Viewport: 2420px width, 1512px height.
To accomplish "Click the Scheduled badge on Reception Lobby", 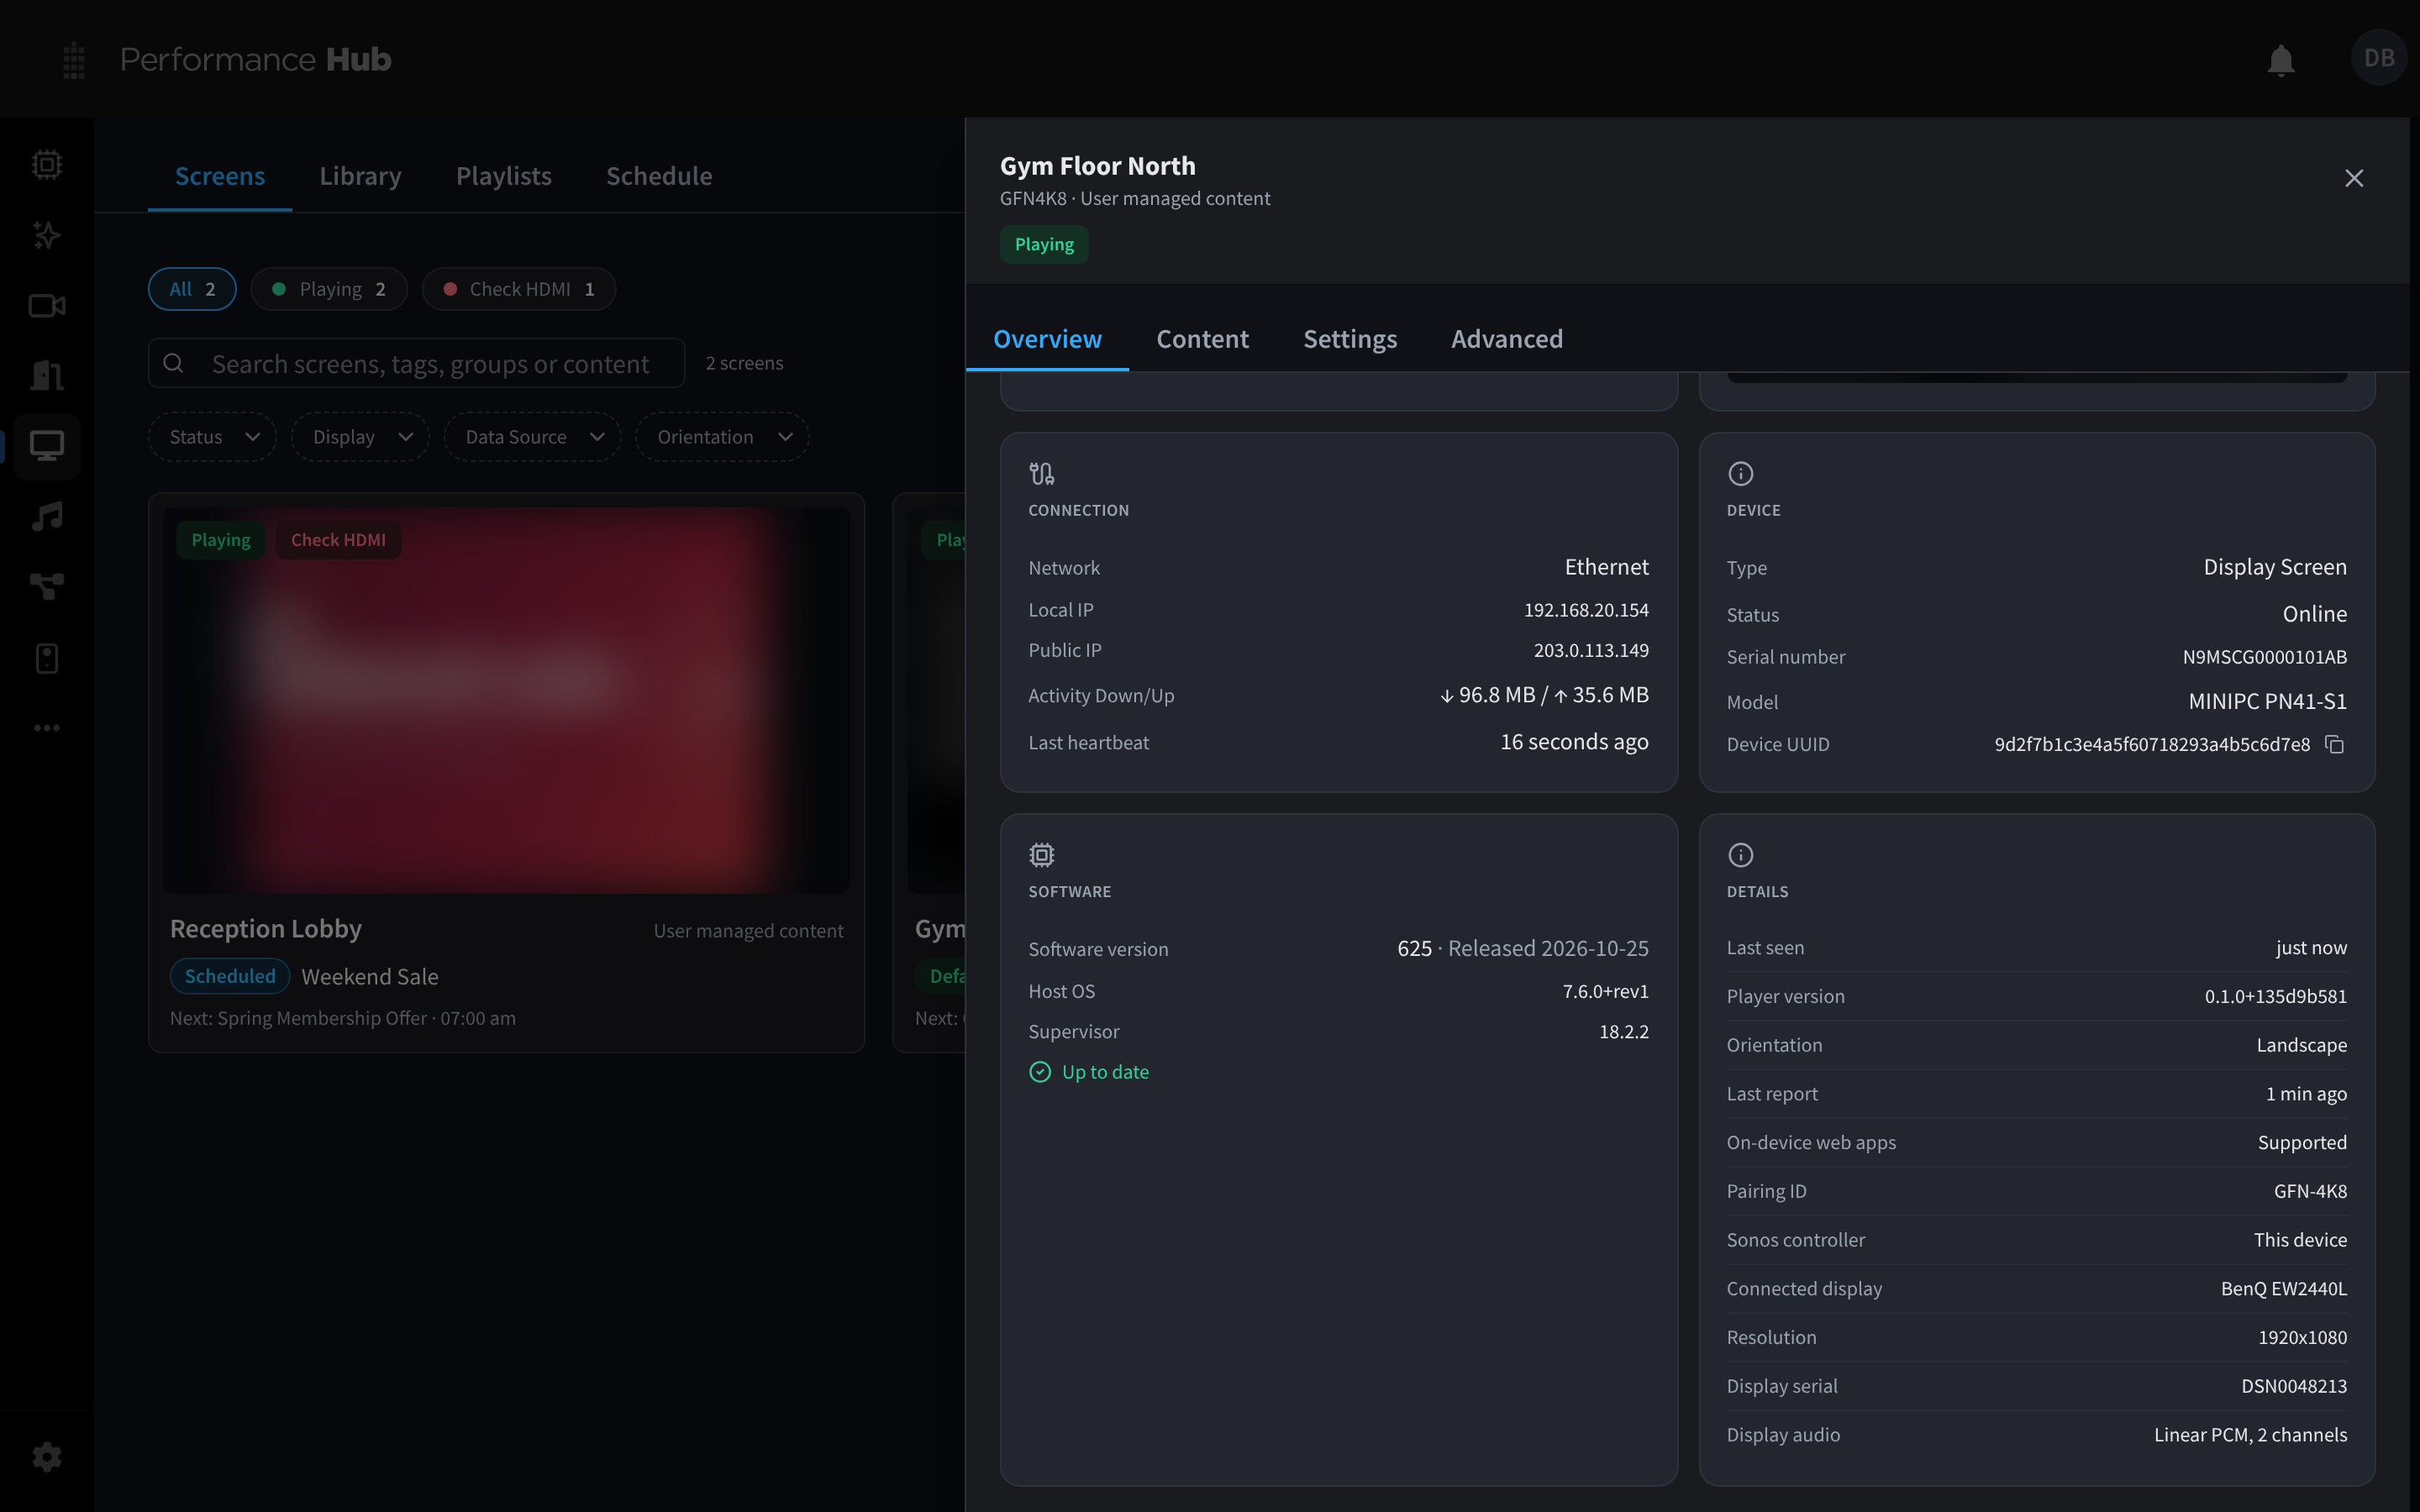I will pyautogui.click(x=230, y=976).
